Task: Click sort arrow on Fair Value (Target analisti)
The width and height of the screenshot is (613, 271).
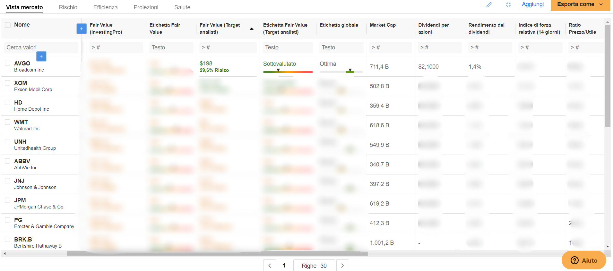Action: click(x=252, y=29)
